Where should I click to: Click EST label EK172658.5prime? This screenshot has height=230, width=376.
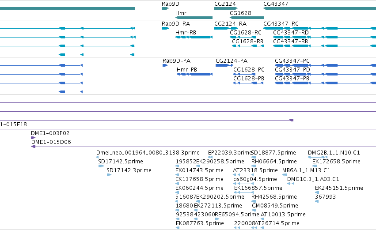(x=336, y=162)
